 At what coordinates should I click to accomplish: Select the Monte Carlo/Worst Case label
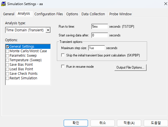28,51
